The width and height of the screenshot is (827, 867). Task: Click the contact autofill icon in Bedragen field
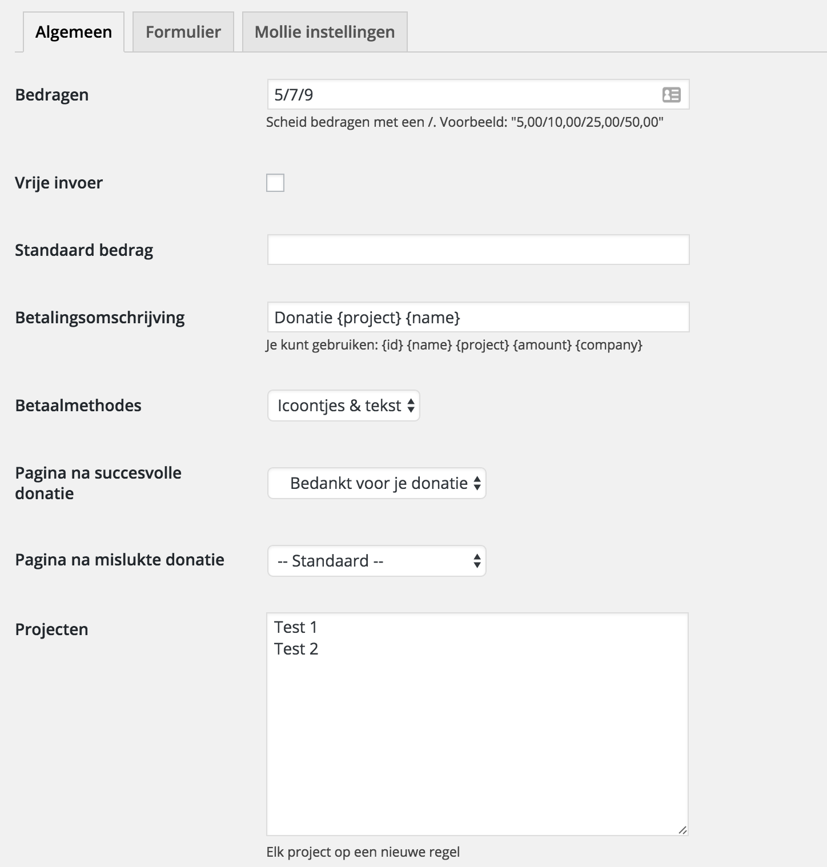[x=671, y=95]
